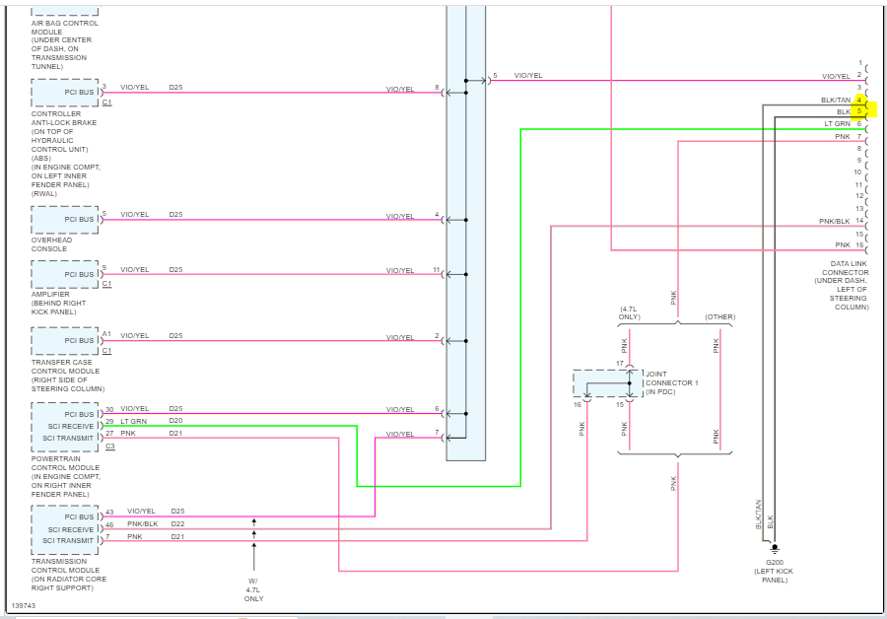
Task: Select highlighted BLK/TAN pin 4
Action: (x=859, y=101)
